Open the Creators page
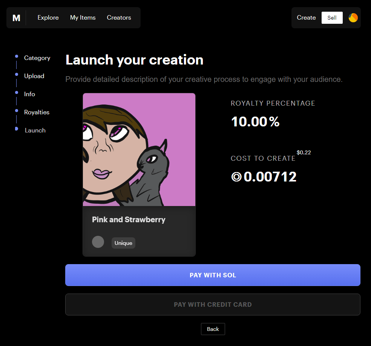Image resolution: width=371 pixels, height=346 pixels. [x=119, y=18]
